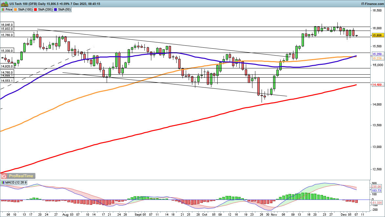Click the red SMA (200) legend swatch
The width and height of the screenshot is (385, 217).
click(x=35, y=10)
